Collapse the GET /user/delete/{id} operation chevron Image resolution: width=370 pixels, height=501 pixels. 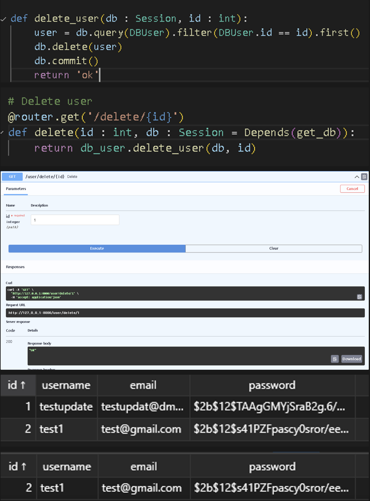tap(357, 177)
